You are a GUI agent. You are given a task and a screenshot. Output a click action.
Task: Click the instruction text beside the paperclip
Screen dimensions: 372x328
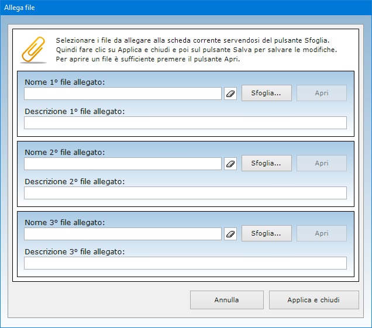tap(196, 50)
